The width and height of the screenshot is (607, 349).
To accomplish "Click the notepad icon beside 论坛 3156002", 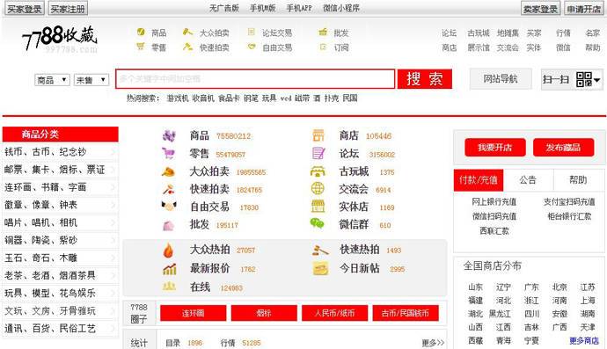I will click(318, 154).
